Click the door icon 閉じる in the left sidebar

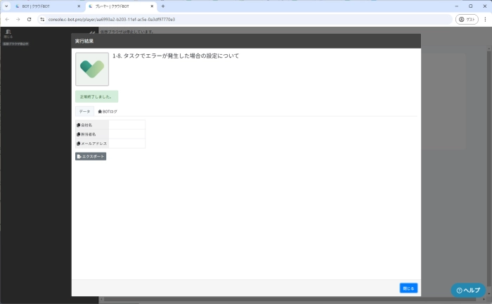click(x=8, y=33)
